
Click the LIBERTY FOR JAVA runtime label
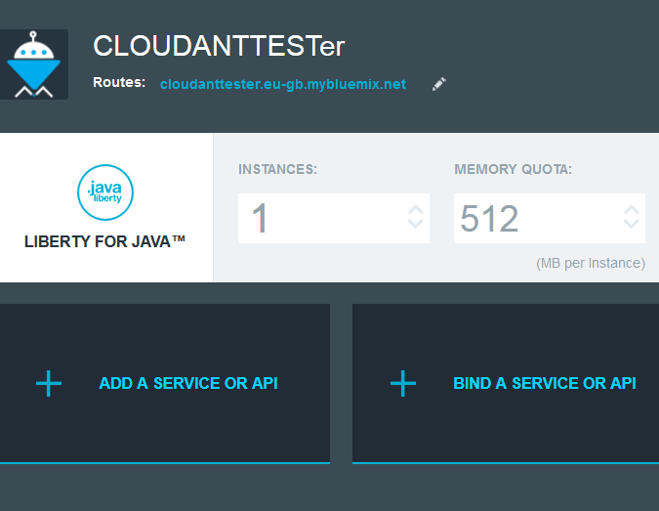(x=104, y=241)
